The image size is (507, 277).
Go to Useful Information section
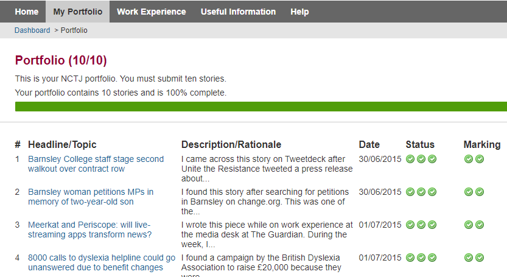(238, 12)
